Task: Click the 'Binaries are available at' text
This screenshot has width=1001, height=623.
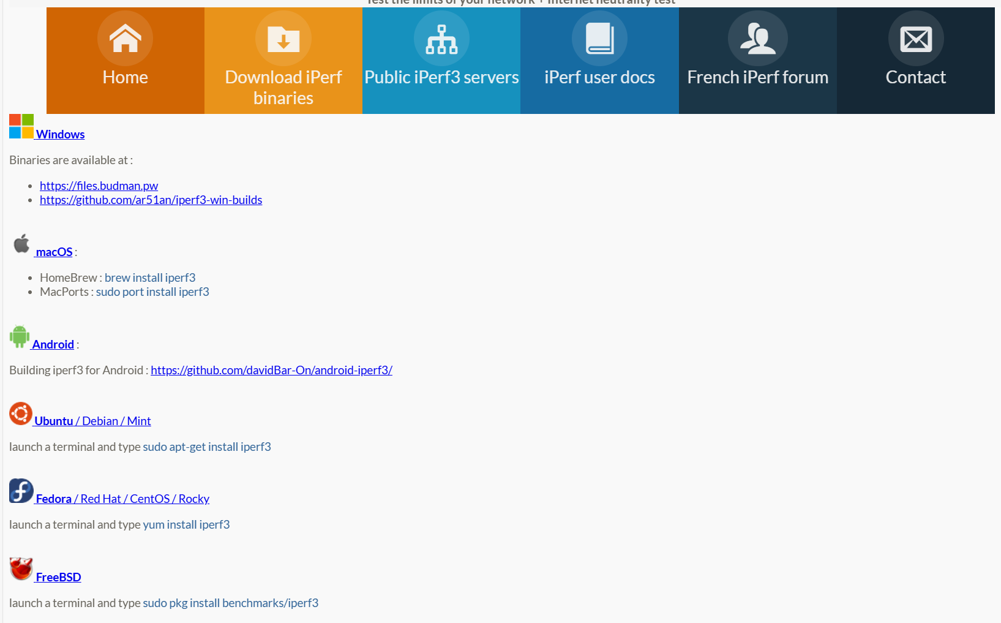Action: point(71,160)
